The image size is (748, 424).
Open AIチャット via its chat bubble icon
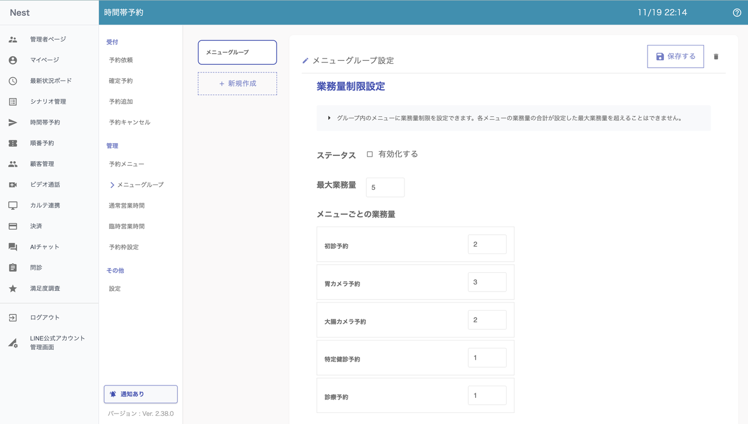13,246
